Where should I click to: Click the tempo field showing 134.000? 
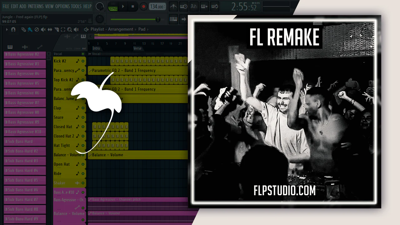(157, 7)
